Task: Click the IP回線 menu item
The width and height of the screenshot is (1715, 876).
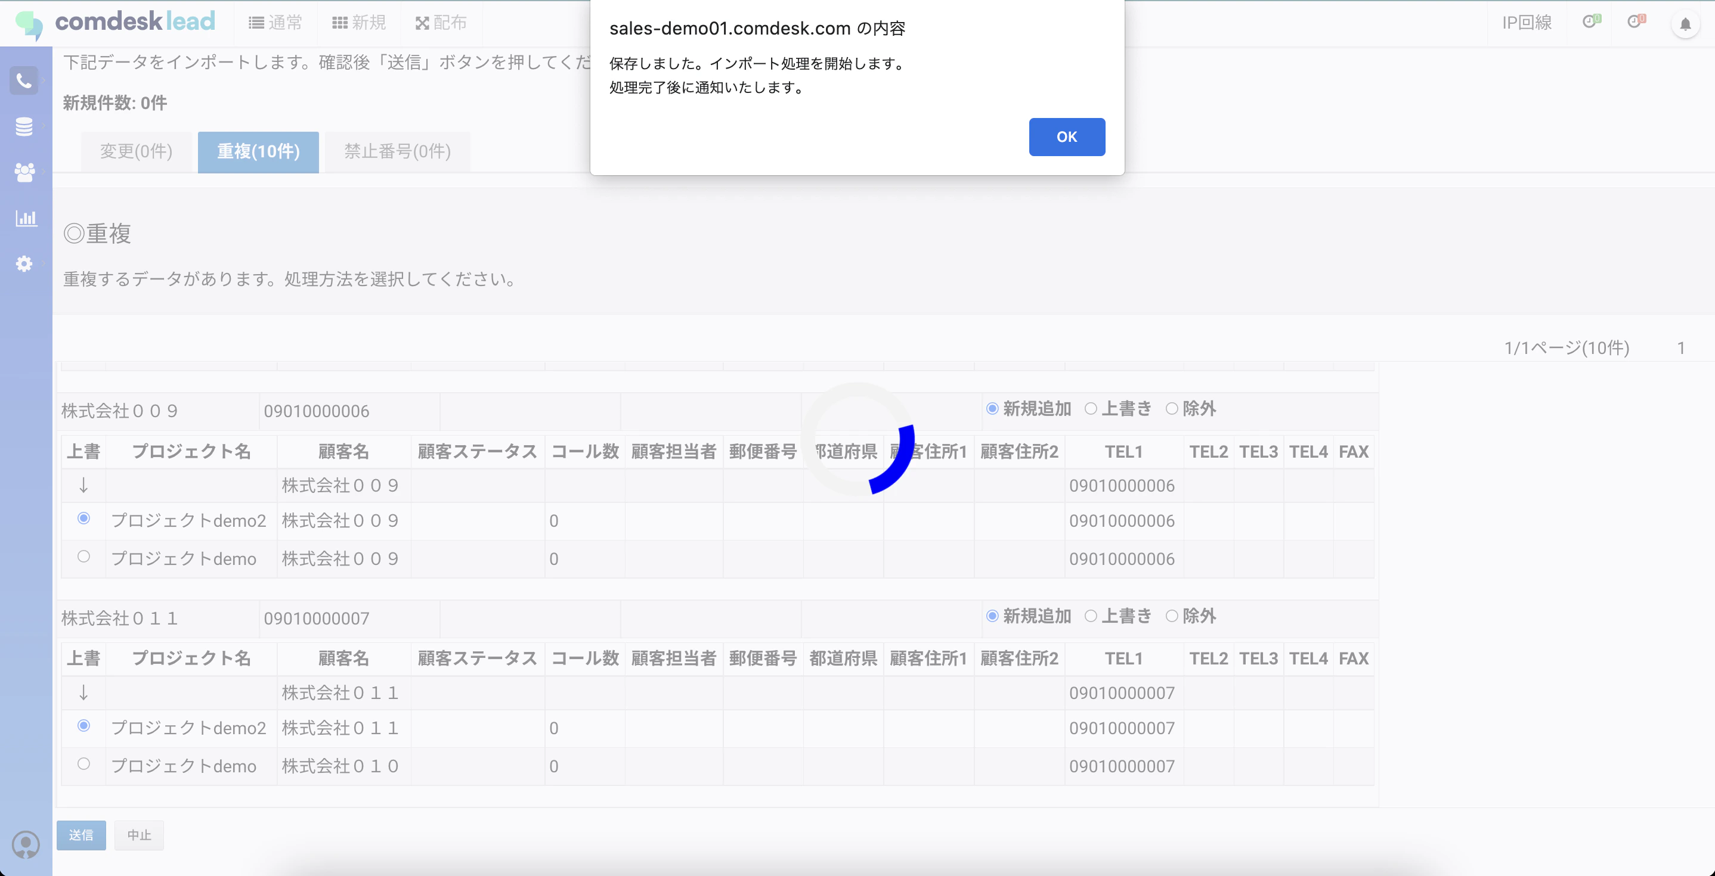Action: click(1527, 23)
